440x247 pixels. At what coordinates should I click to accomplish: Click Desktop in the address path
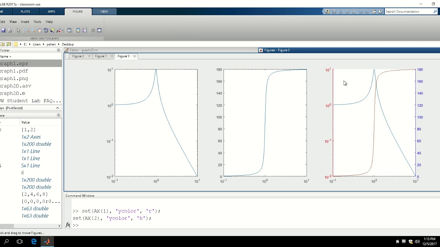[68, 44]
